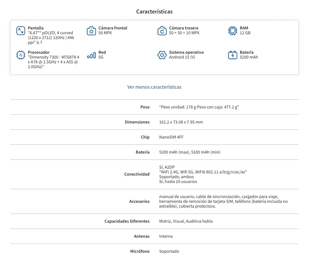
Task: Click the Batería charging icon in the summary card
Action: tap(233, 55)
